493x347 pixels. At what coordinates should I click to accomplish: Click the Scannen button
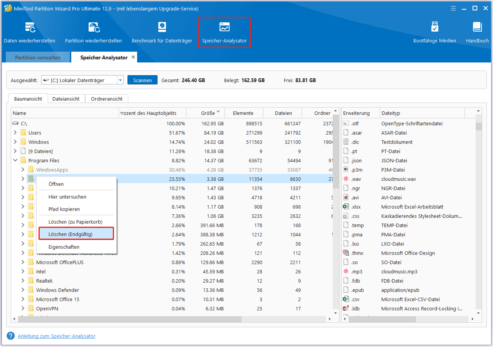143,80
